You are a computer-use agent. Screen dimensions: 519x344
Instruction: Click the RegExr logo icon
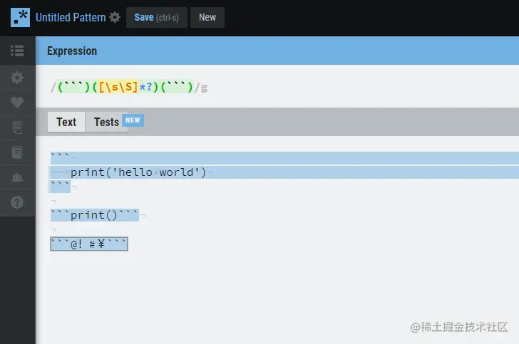[20, 18]
